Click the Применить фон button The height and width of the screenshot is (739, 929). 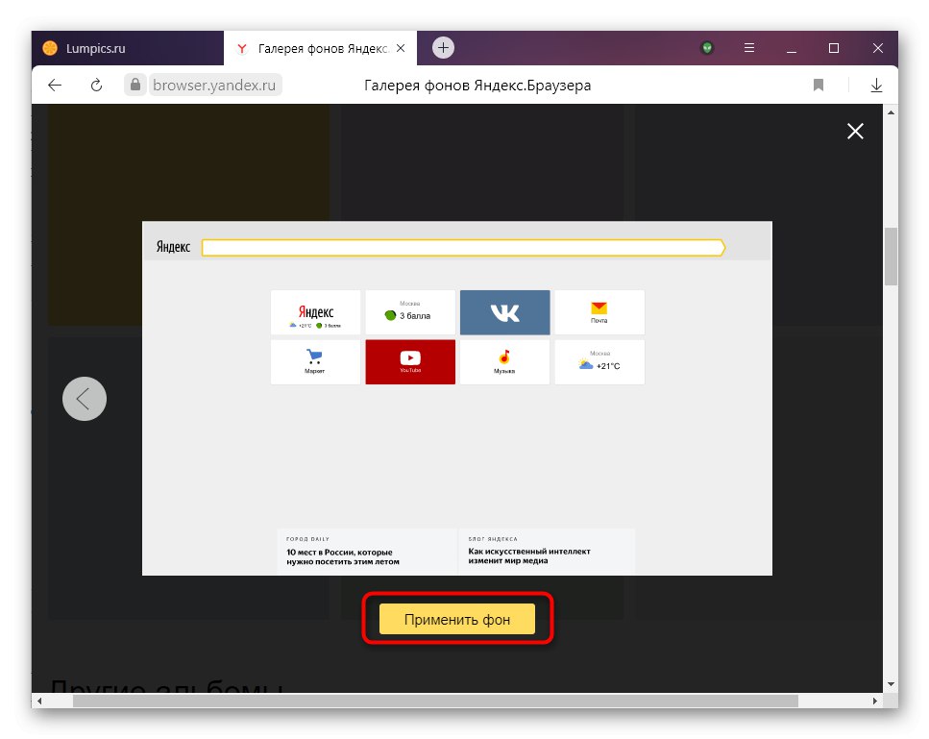pyautogui.click(x=456, y=619)
